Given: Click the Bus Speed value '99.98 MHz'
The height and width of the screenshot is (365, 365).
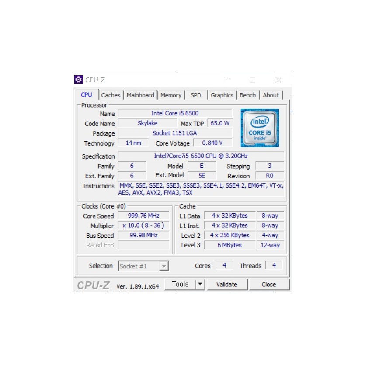Looking at the screenshot, I should (144, 235).
